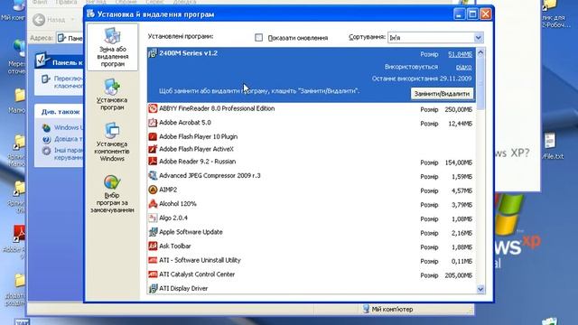Click the ATI Display Driver icon

[x=153, y=289]
